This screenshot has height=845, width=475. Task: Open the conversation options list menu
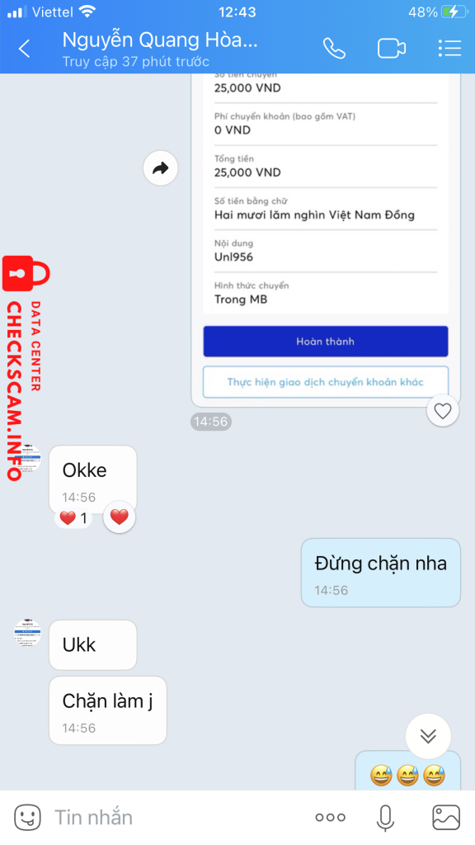click(449, 49)
